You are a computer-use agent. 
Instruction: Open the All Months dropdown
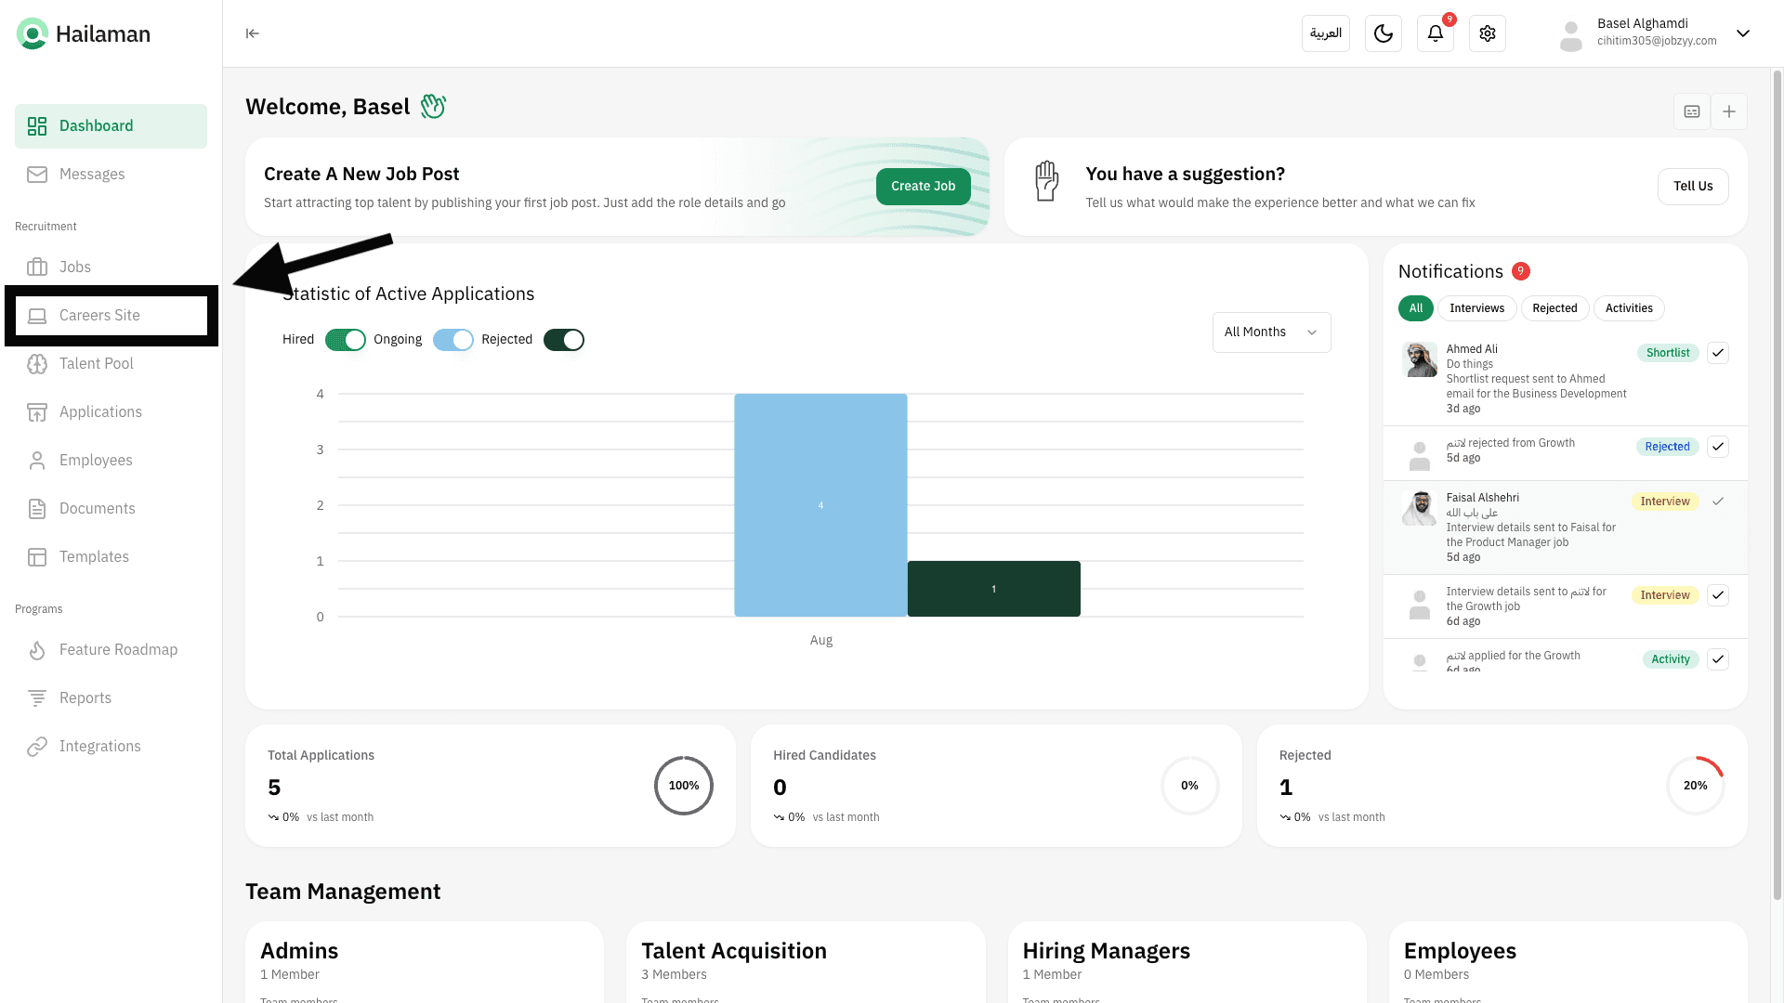(x=1270, y=332)
